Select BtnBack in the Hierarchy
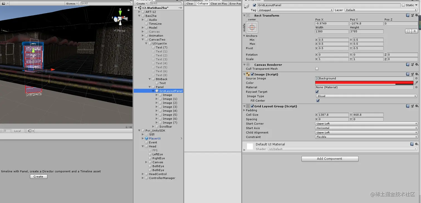The image size is (421, 203). tap(161, 79)
